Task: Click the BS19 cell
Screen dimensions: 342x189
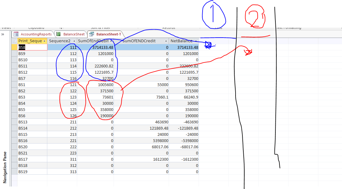Action: 32,172
